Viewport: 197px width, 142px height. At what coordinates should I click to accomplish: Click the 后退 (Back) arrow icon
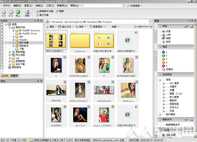tap(4, 12)
